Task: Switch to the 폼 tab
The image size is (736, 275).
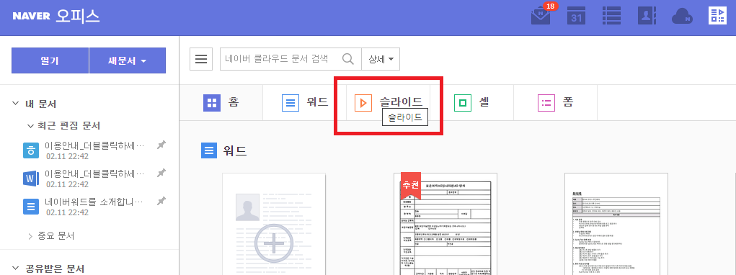Action: 555,103
